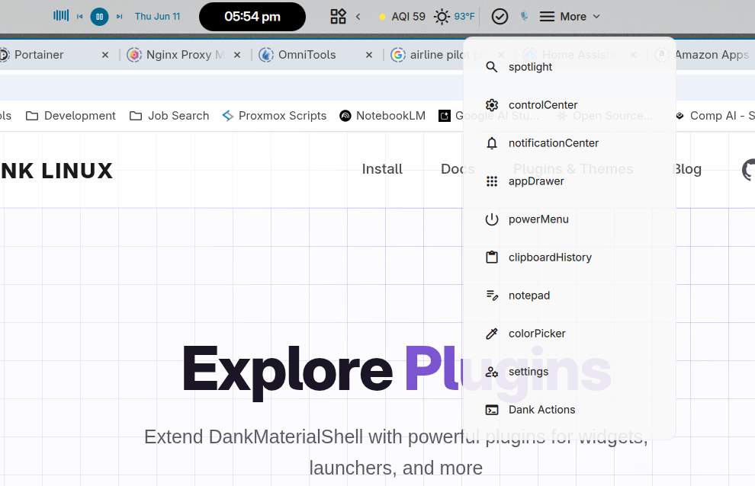Click the notepad edit-lines icon
Image resolution: width=755 pixels, height=486 pixels.
491,296
